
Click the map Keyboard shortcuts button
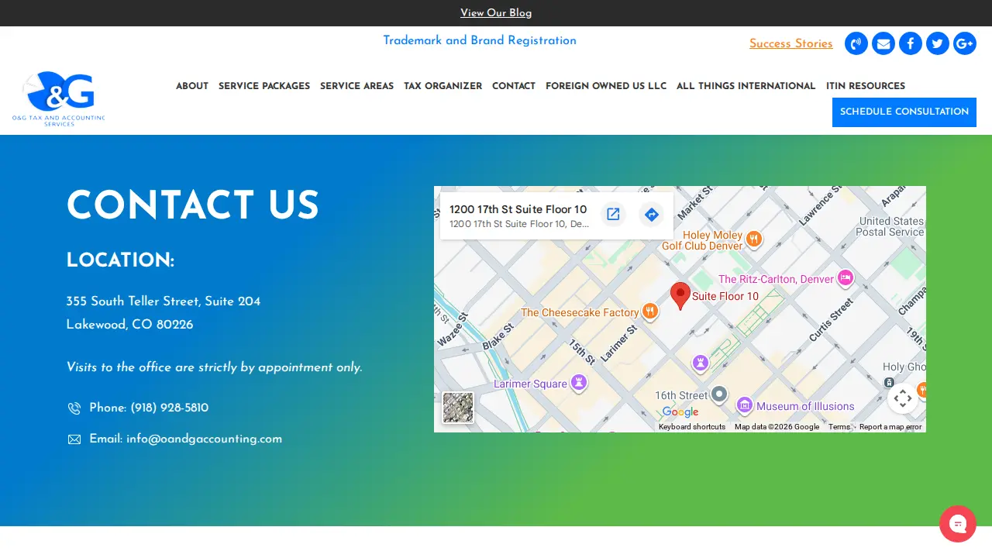tap(692, 427)
